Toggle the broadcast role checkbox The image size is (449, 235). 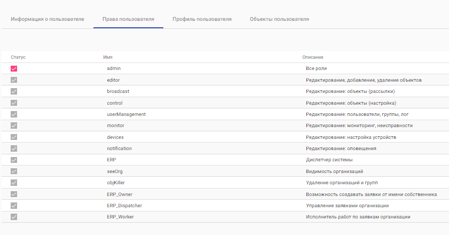14,91
